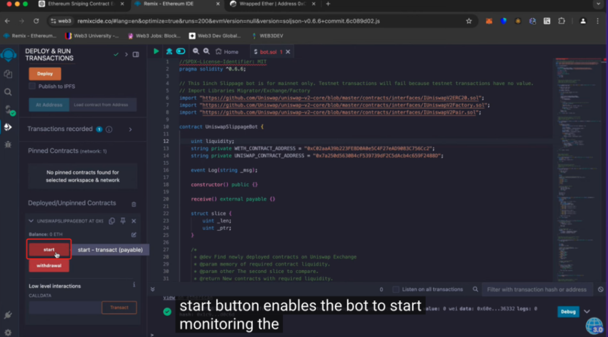Open the Solidity compiler plugin icon
The width and height of the screenshot is (608, 337).
(x=8, y=110)
